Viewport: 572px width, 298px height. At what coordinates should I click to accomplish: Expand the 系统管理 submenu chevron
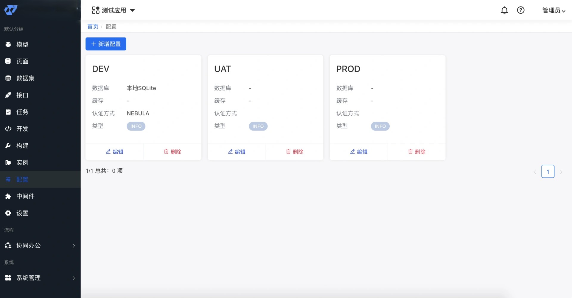click(74, 278)
